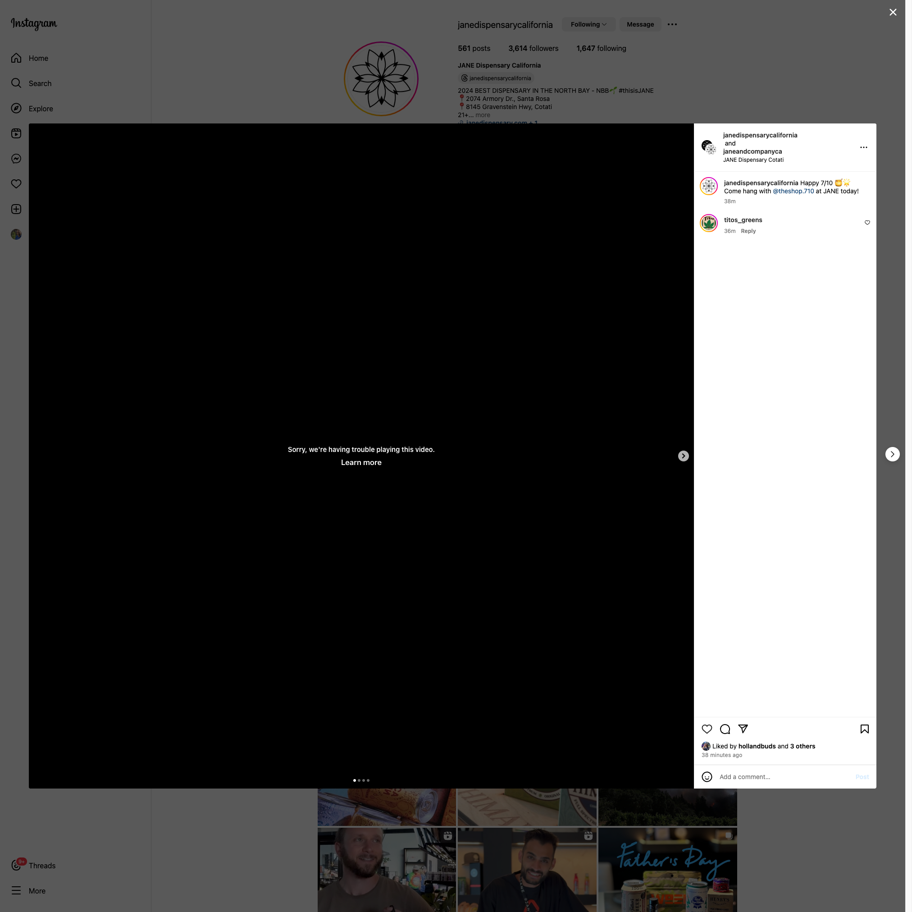Share the post with paper plane icon

coord(743,730)
